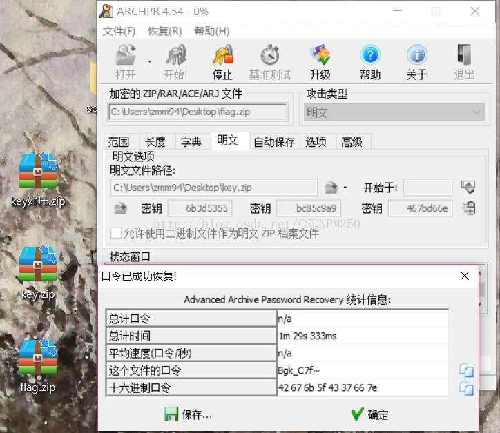Select the key.zip desktop icon
The image size is (500, 433).
pos(38,273)
